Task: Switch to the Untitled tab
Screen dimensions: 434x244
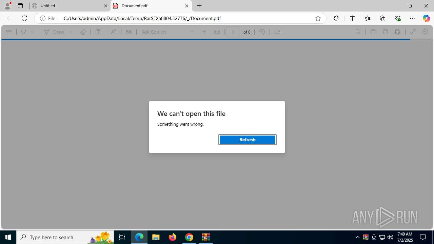Action: click(70, 6)
